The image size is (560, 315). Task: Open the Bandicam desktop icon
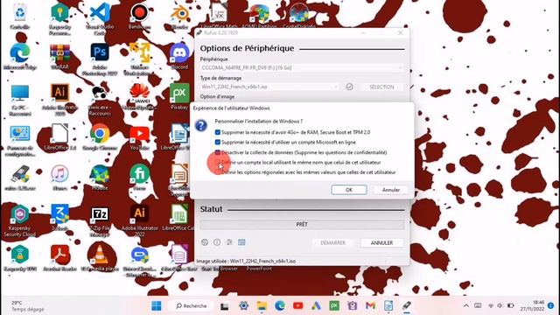(139, 16)
